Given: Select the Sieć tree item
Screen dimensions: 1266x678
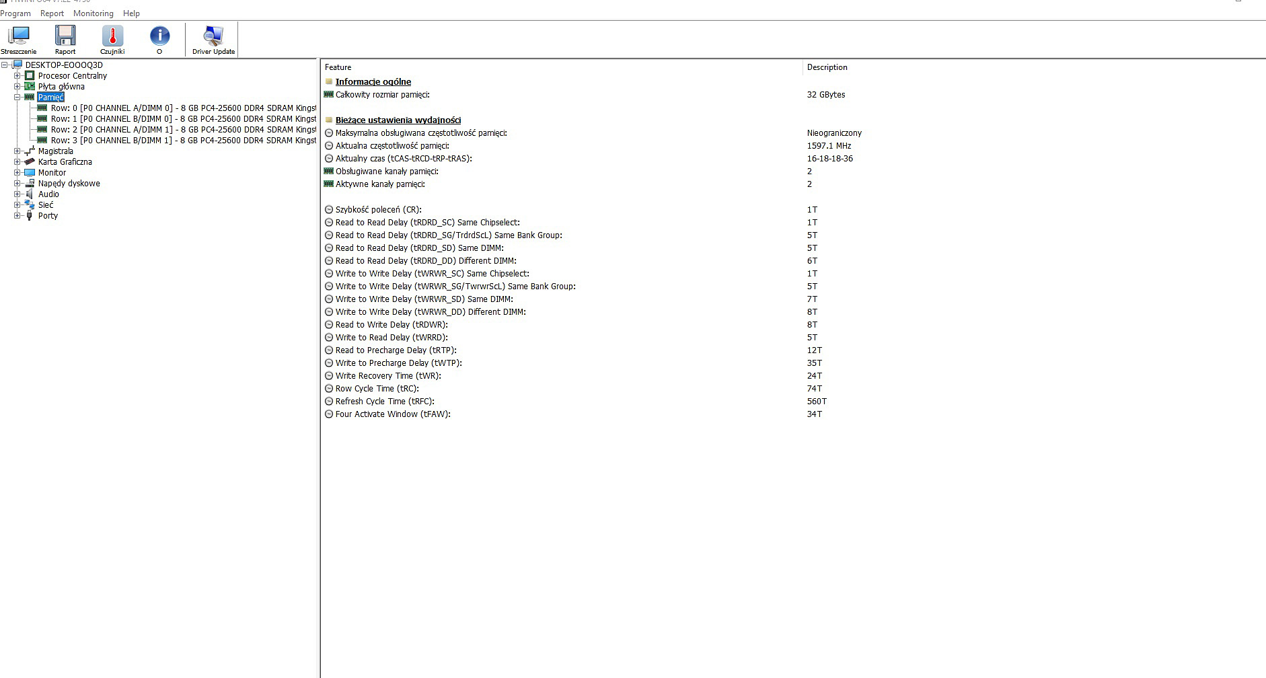Looking at the screenshot, I should [x=46, y=205].
